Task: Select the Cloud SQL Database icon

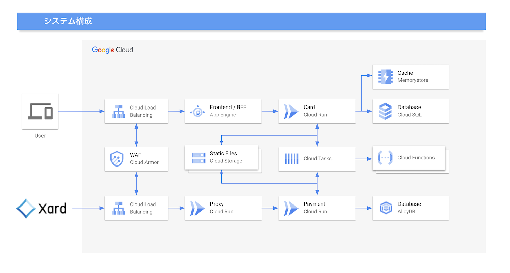Action: pos(385,111)
